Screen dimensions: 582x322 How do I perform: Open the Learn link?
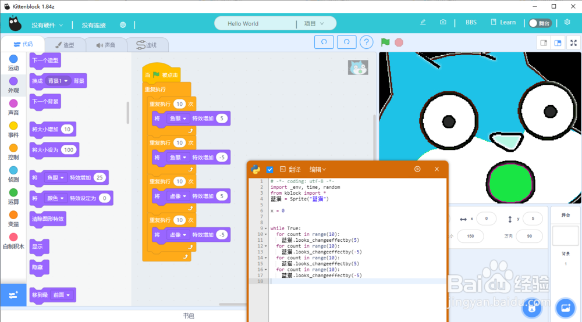tap(503, 22)
